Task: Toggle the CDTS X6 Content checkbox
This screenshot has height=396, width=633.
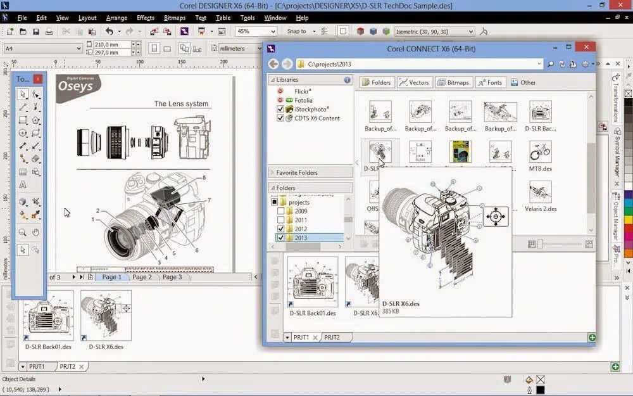Action: click(x=280, y=118)
